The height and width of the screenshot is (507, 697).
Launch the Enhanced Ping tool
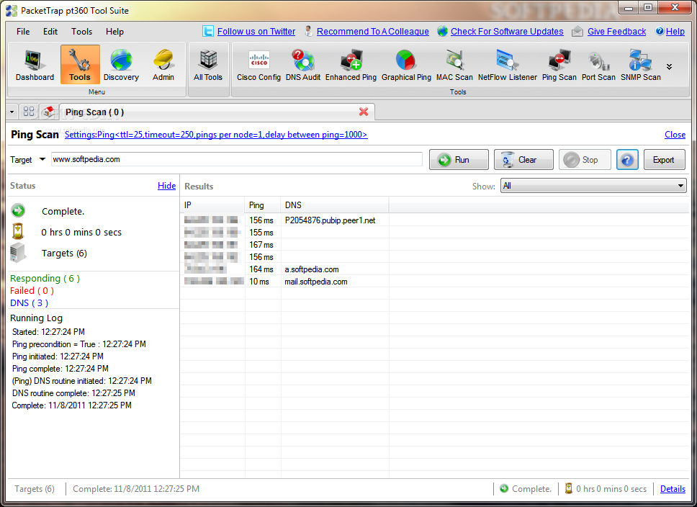point(351,66)
